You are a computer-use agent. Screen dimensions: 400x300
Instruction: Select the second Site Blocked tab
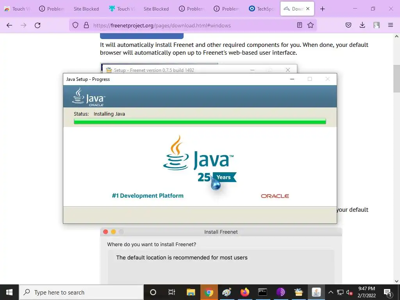[156, 9]
